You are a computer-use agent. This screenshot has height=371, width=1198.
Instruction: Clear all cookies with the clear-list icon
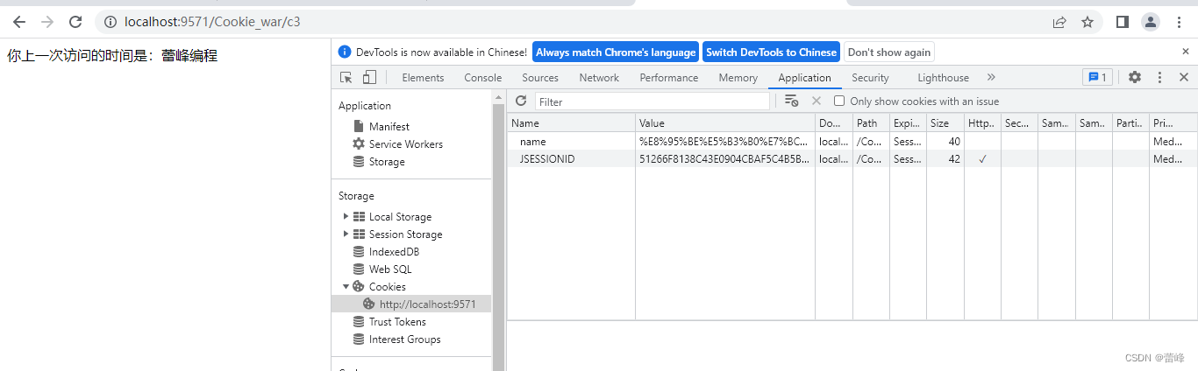pos(791,101)
